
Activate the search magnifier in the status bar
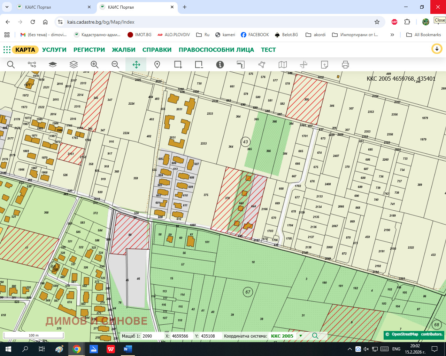(x=315, y=336)
